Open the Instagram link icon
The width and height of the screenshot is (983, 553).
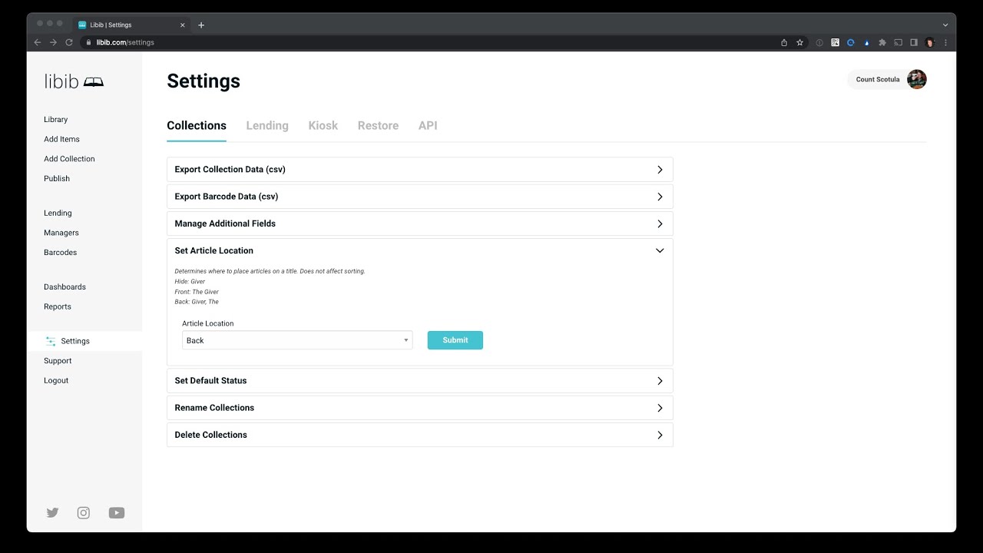click(84, 513)
